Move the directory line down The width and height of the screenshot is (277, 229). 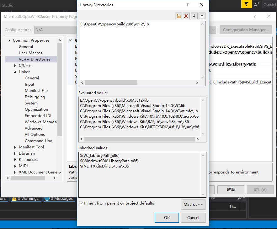pos(194,16)
